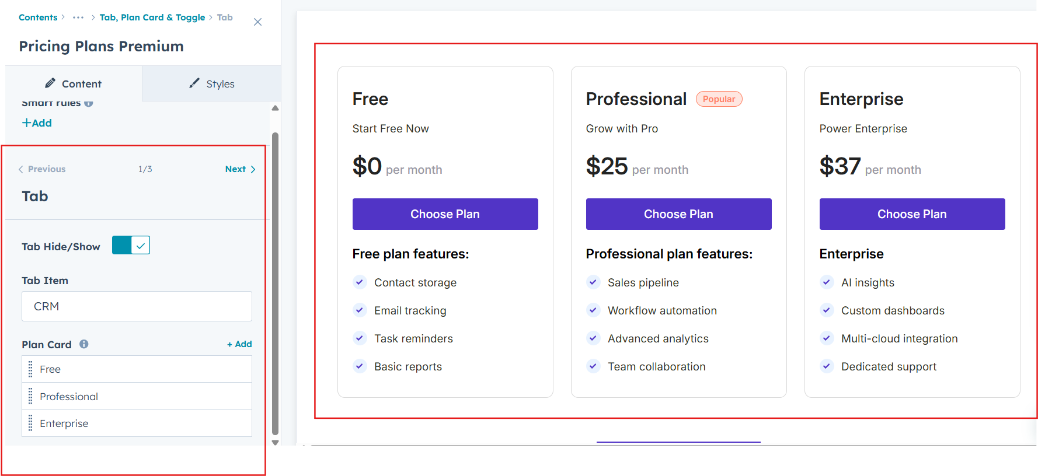Go to Next tab item
The height and width of the screenshot is (476, 1038).
(240, 169)
